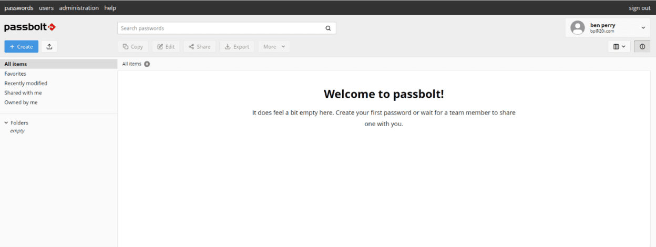Open the passwords menu
The height and width of the screenshot is (247, 656).
[x=19, y=8]
